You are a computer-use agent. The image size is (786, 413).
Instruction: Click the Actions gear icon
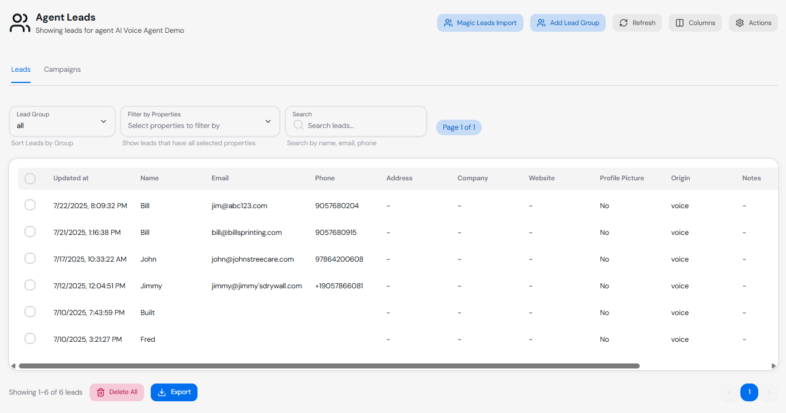(740, 23)
